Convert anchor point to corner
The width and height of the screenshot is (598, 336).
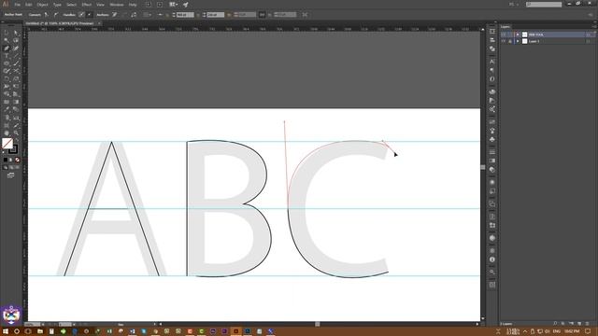tap(46, 15)
